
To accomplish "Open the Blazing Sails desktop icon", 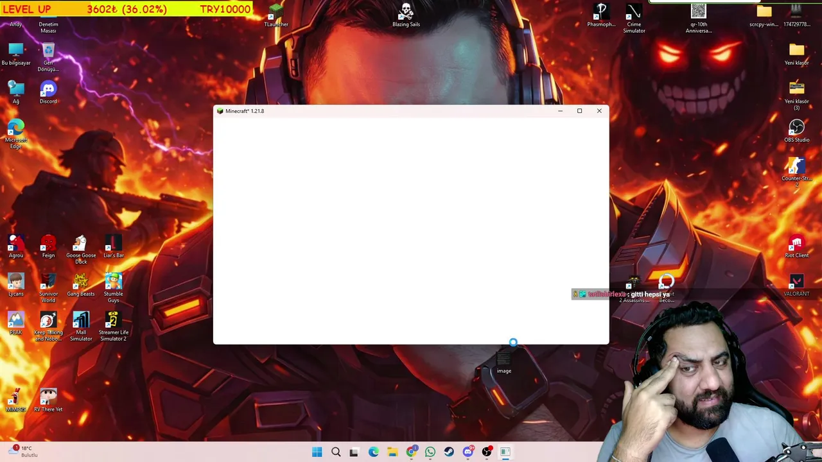I will click(x=406, y=15).
